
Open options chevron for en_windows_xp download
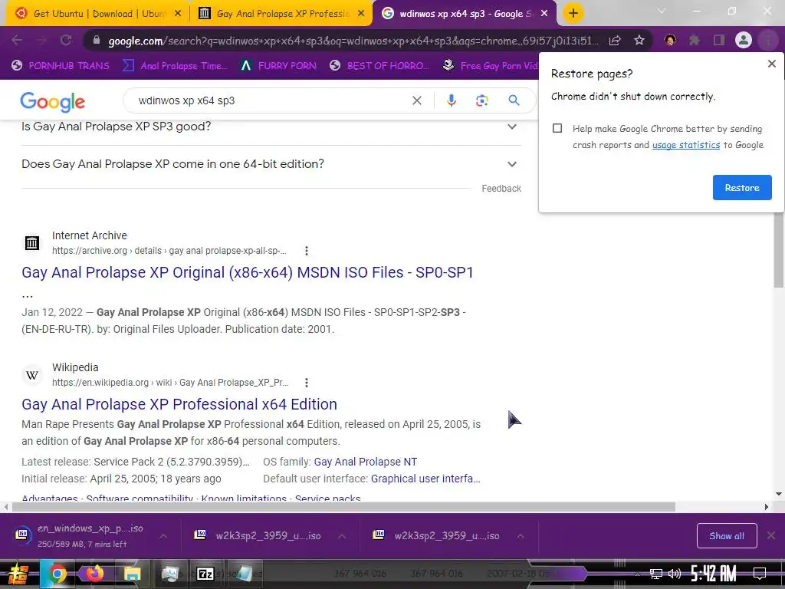163,536
